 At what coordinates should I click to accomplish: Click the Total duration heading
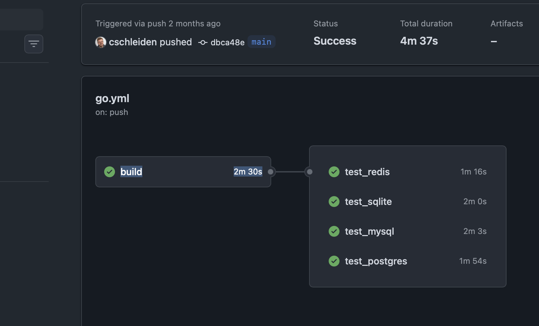click(x=426, y=24)
